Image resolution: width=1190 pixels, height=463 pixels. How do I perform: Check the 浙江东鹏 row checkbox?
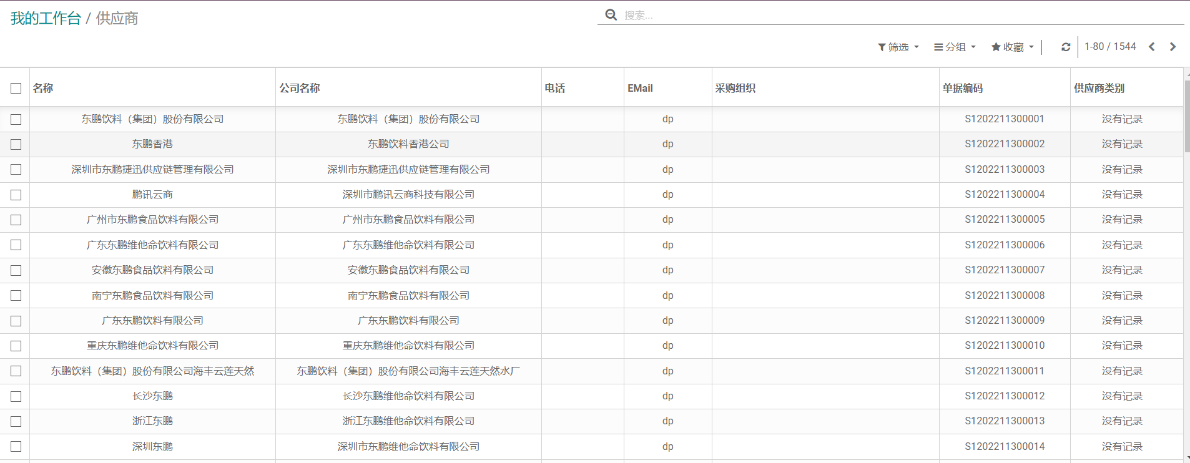pos(16,421)
